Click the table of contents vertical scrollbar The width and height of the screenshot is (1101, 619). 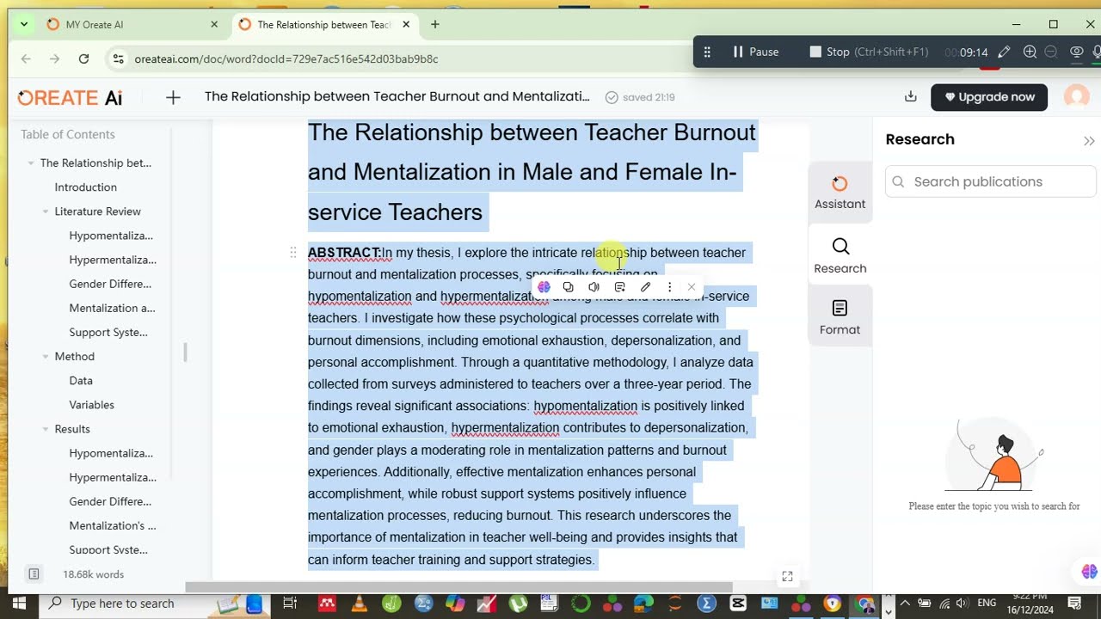[x=185, y=352]
